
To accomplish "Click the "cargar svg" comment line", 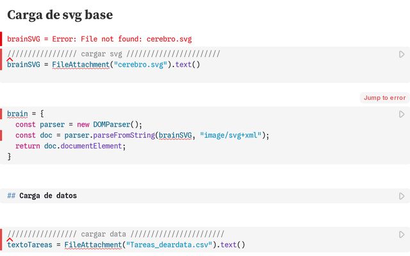I will [x=113, y=54].
